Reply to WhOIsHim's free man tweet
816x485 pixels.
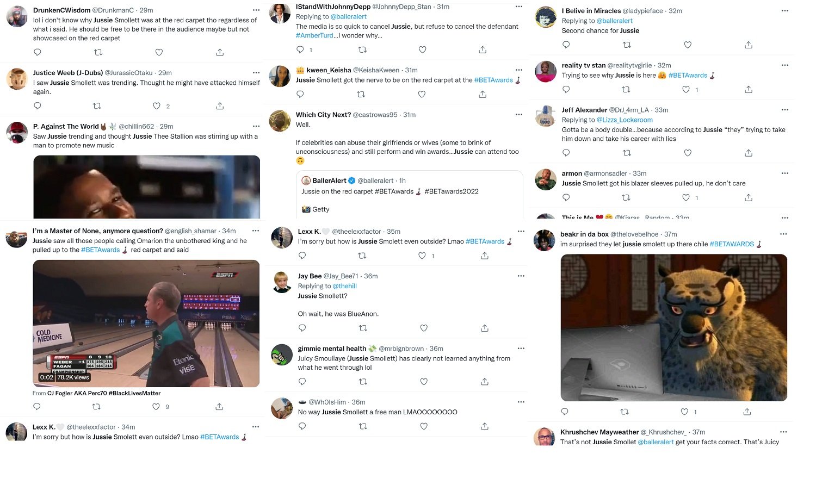[302, 426]
